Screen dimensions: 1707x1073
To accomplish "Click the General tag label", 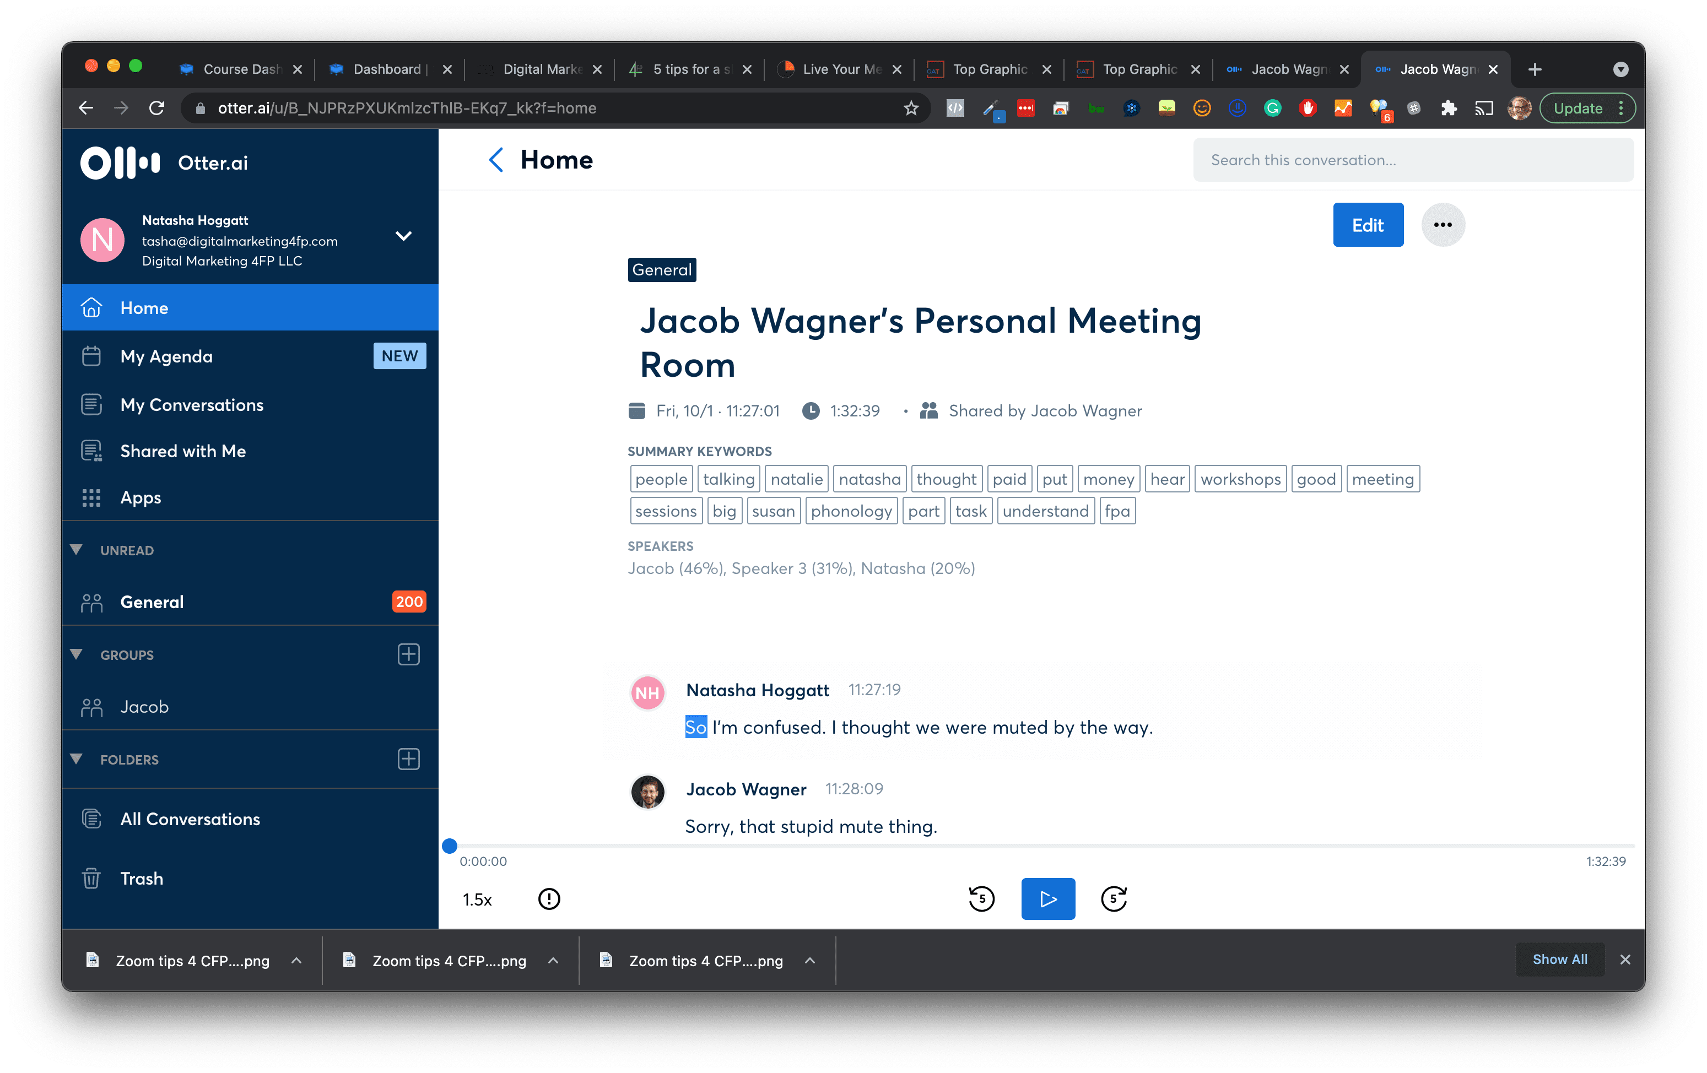I will tap(661, 270).
